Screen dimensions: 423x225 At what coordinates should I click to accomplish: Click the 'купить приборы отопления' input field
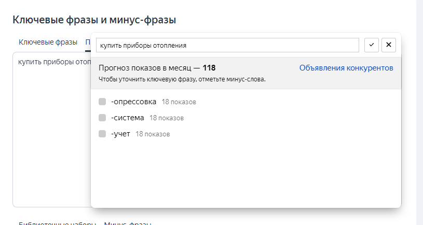click(x=227, y=45)
